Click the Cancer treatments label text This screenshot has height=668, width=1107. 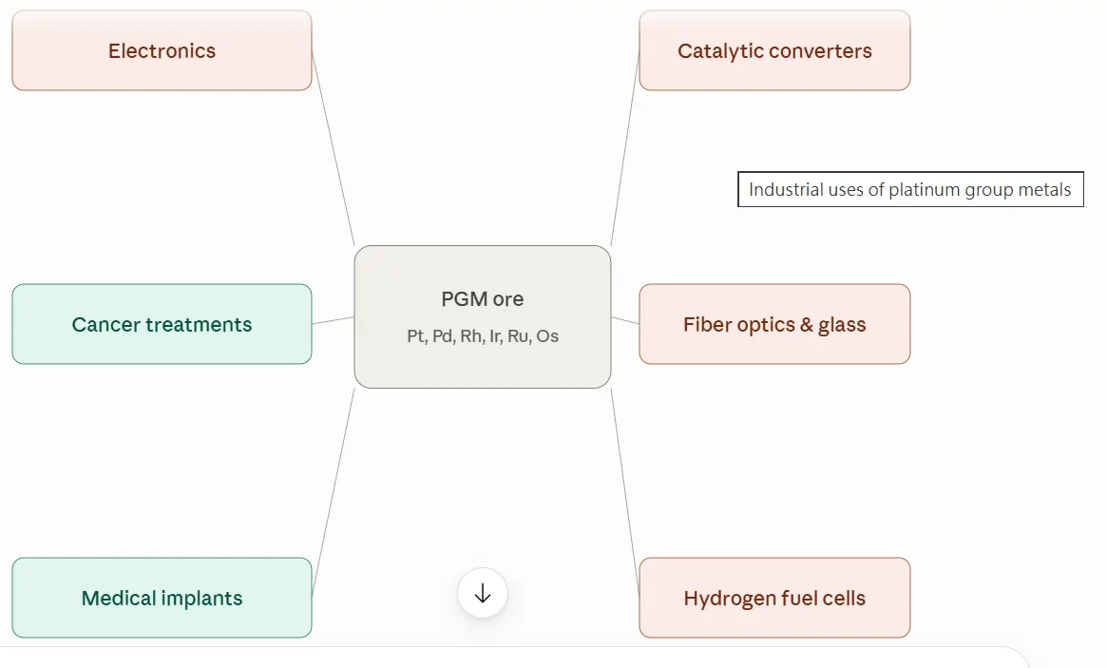click(x=162, y=324)
